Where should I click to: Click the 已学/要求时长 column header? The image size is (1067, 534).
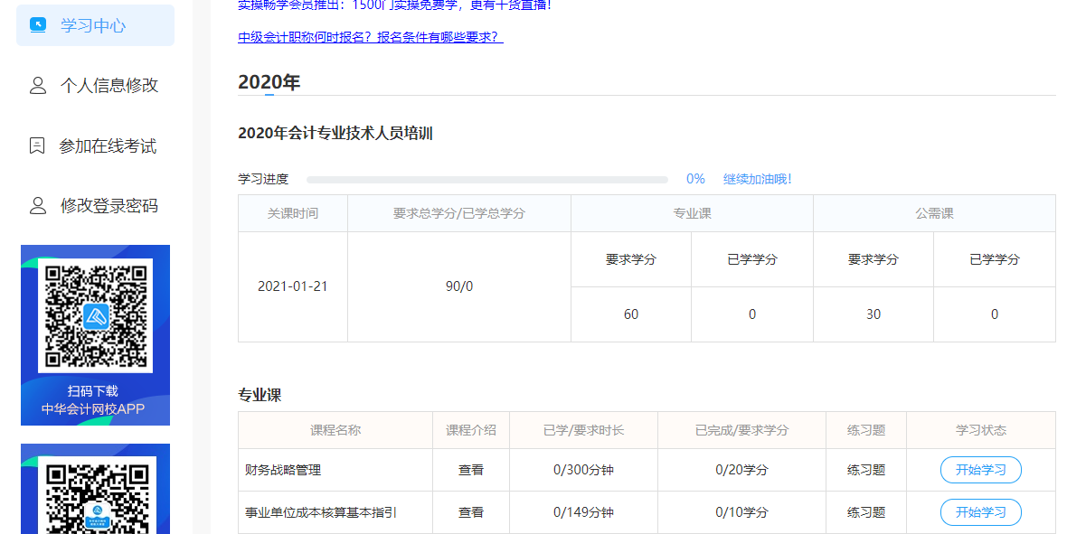pyautogui.click(x=583, y=431)
